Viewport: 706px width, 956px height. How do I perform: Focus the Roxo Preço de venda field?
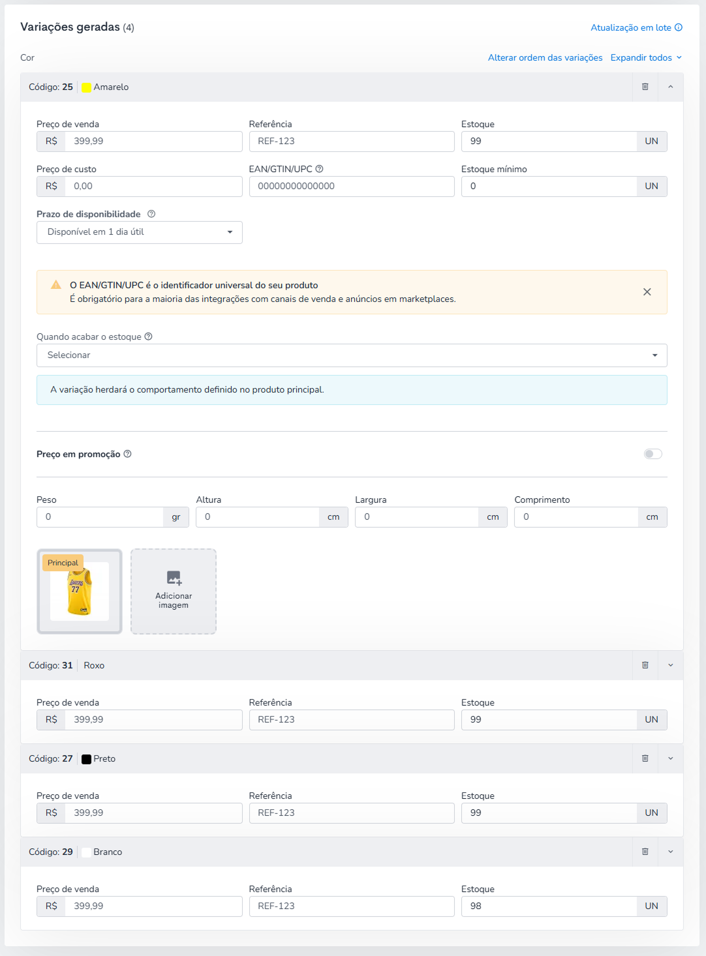(x=154, y=720)
